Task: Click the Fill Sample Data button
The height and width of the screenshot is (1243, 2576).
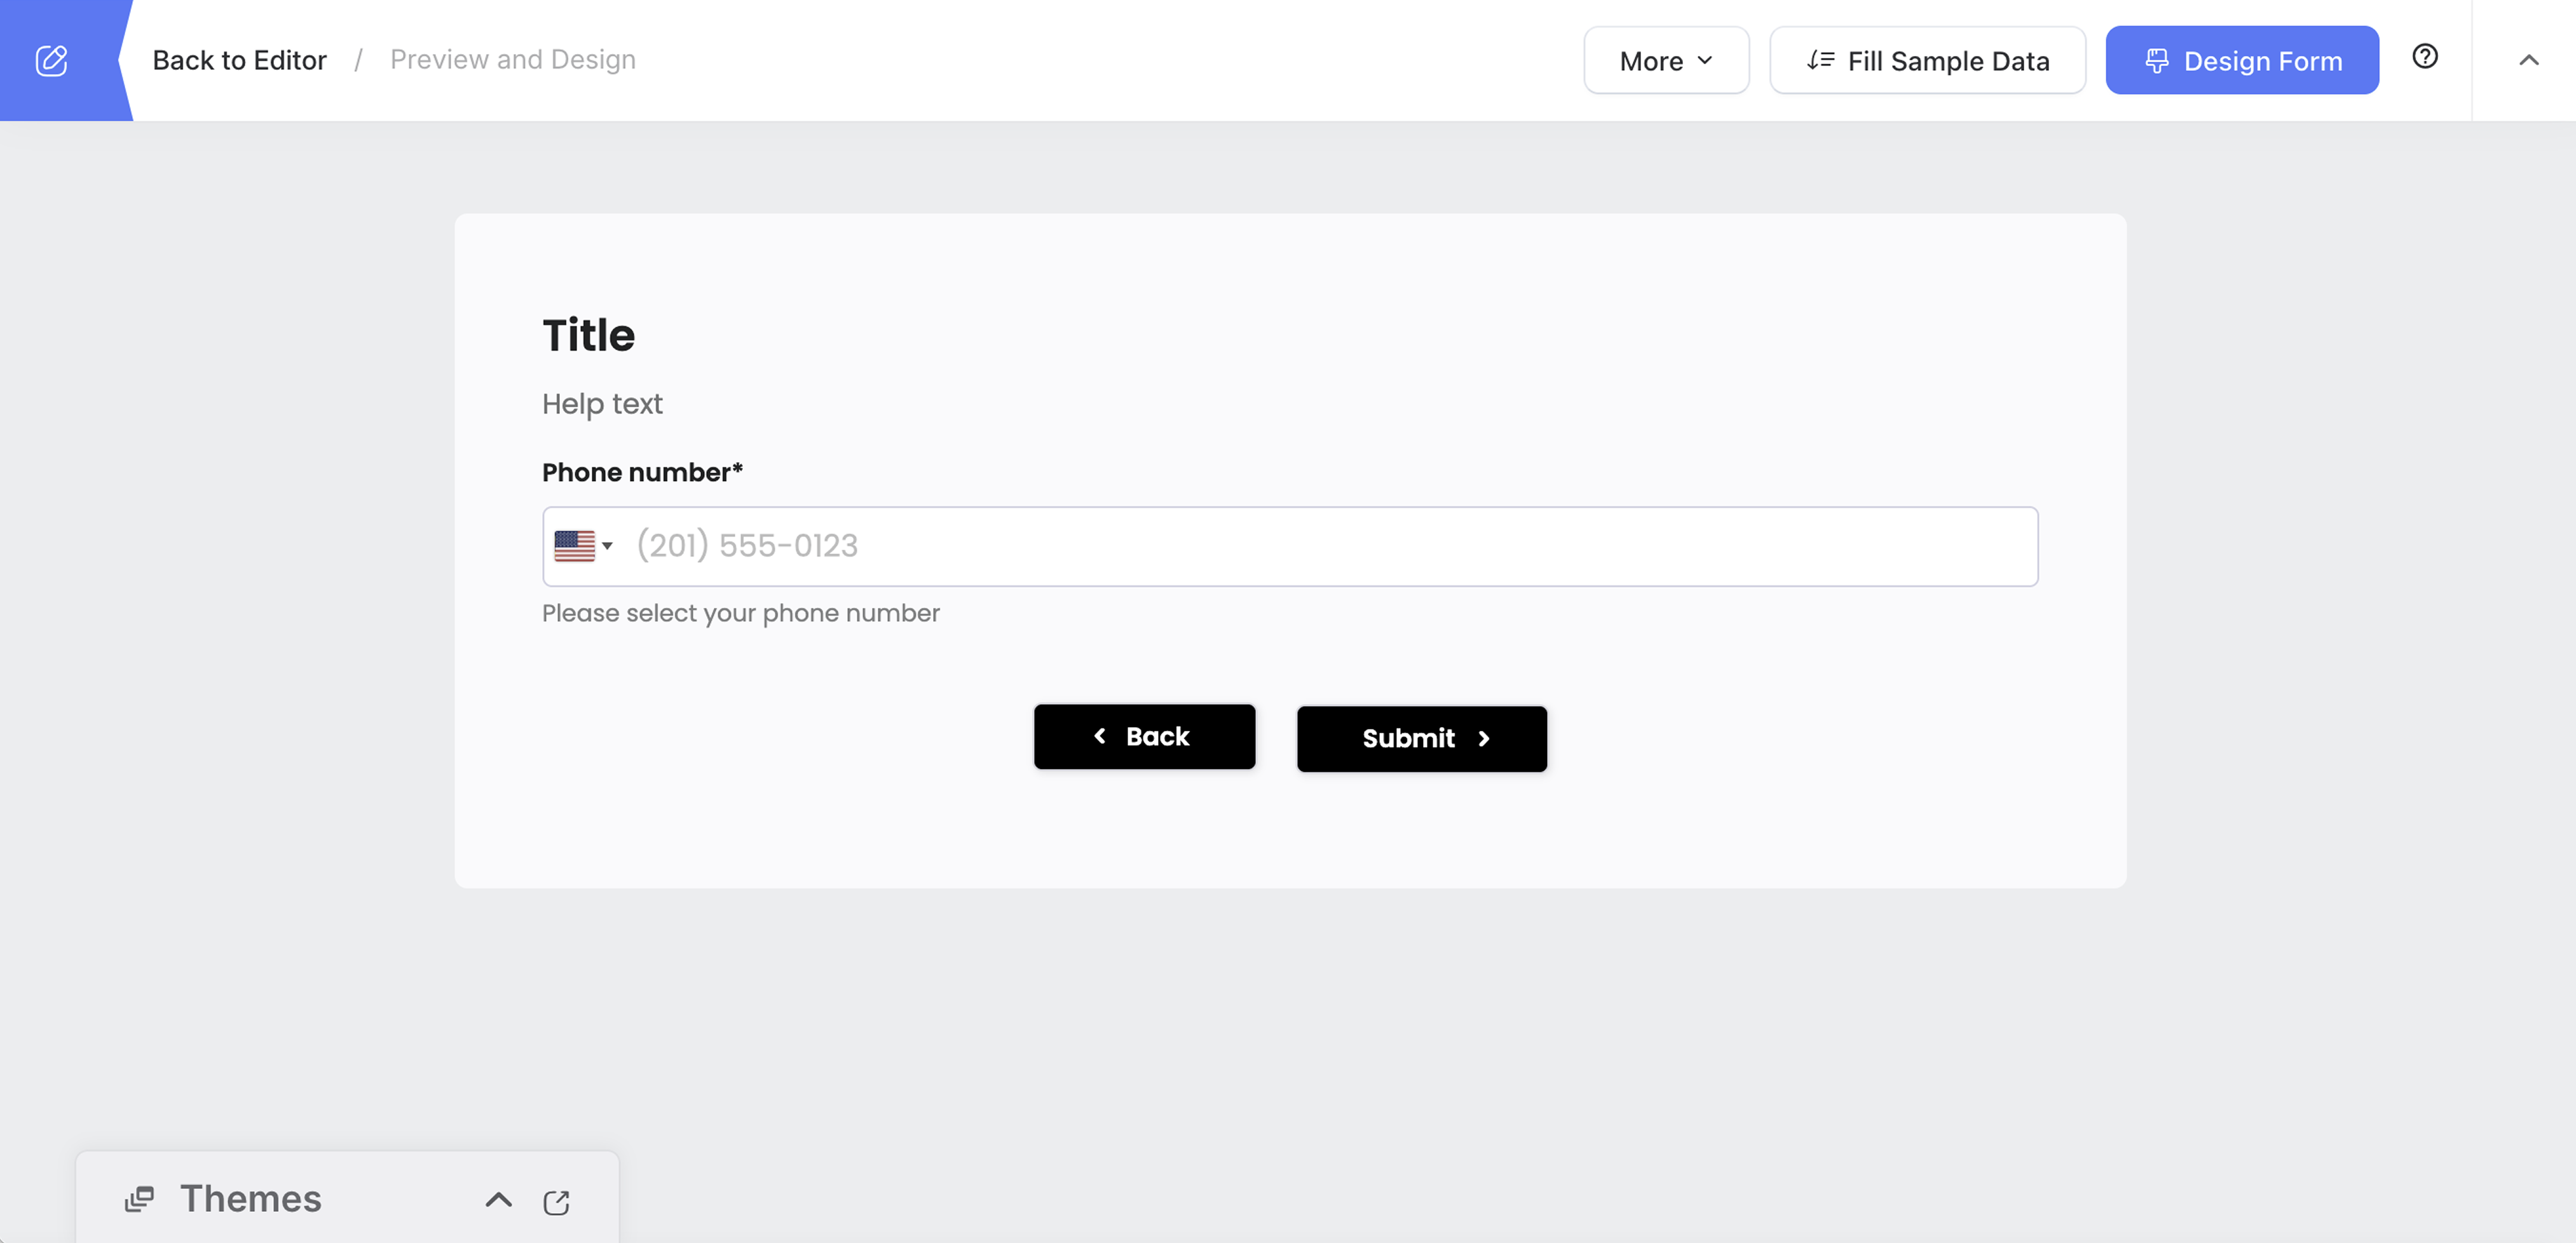Action: click(1927, 61)
